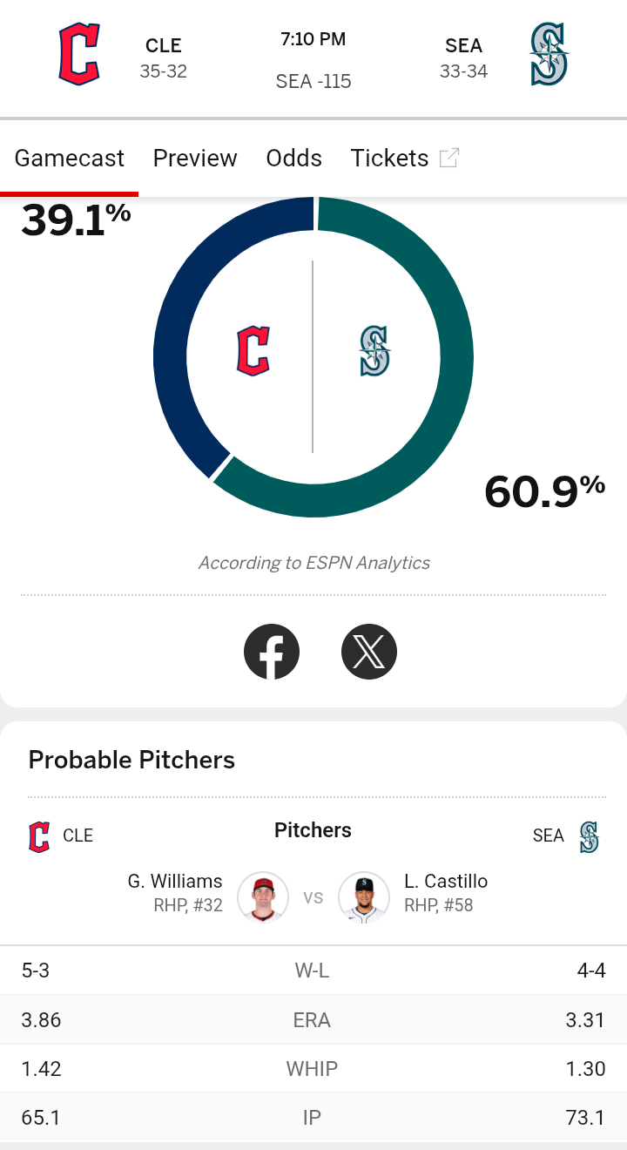Share on Facebook

pos(272,652)
